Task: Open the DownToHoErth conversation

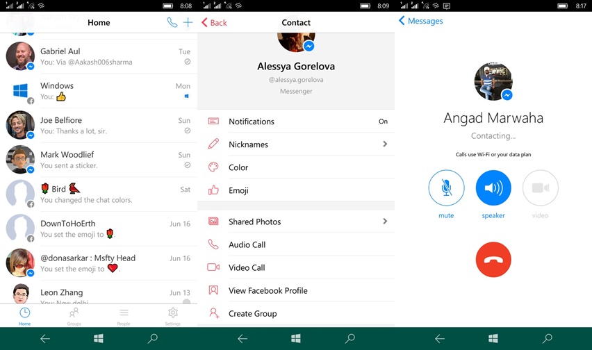Action: point(99,228)
